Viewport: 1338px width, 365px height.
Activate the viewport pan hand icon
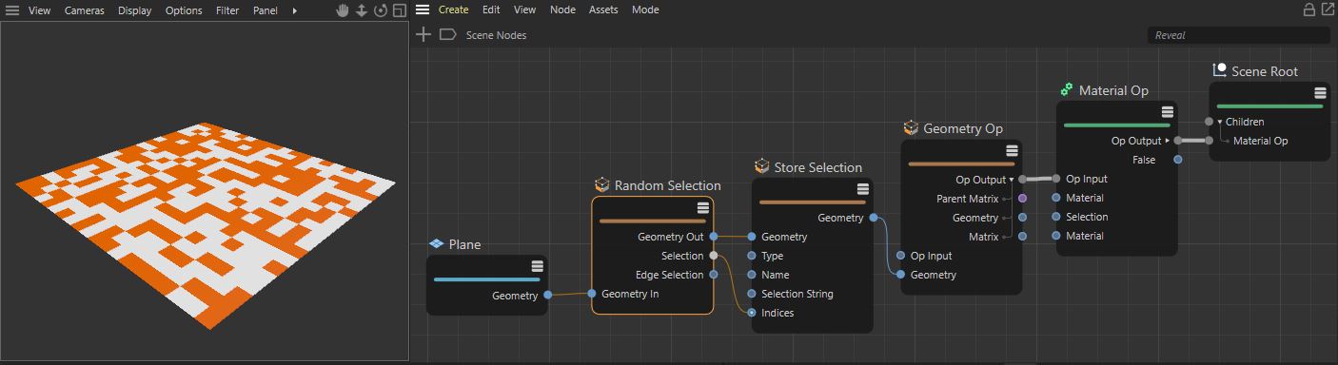pos(344,10)
